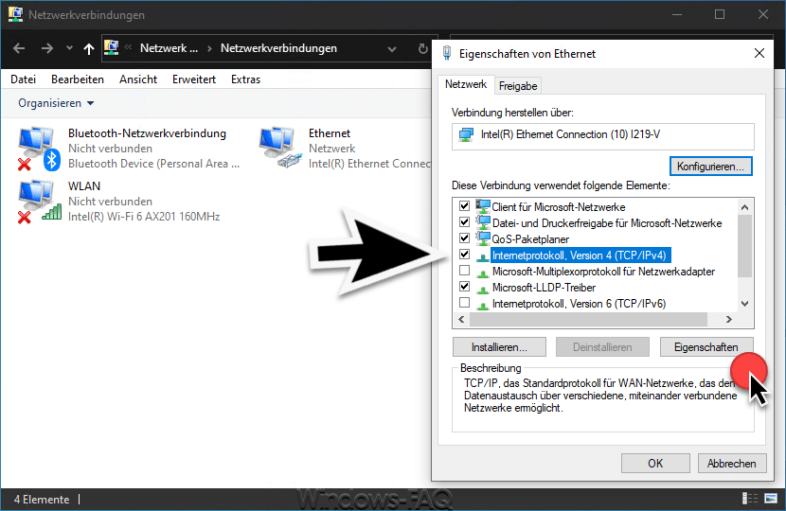The image size is (786, 511).
Task: Select the Ethernet adapter icon
Action: click(280, 147)
